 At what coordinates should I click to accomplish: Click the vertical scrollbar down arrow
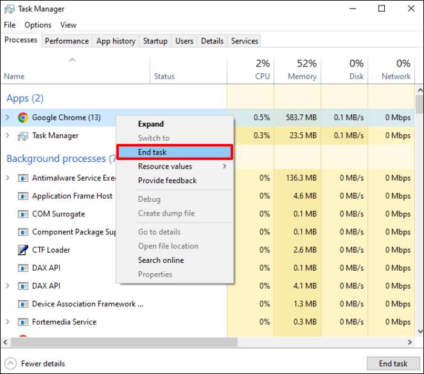419,332
